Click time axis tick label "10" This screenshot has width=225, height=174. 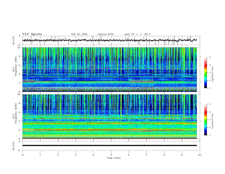pyautogui.click(x=200, y=155)
